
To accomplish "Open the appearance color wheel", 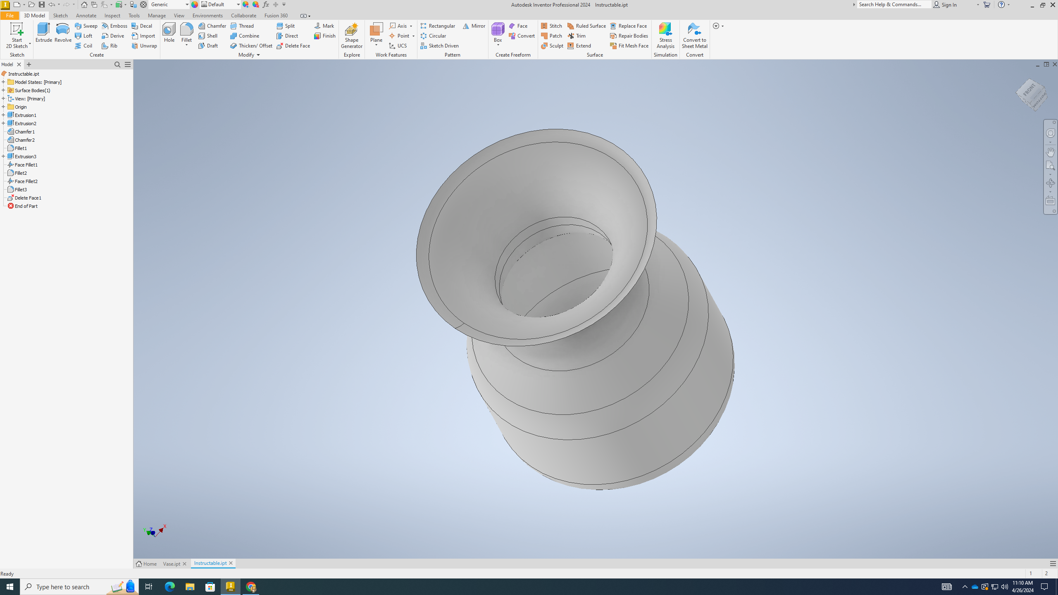I will pyautogui.click(x=194, y=5).
